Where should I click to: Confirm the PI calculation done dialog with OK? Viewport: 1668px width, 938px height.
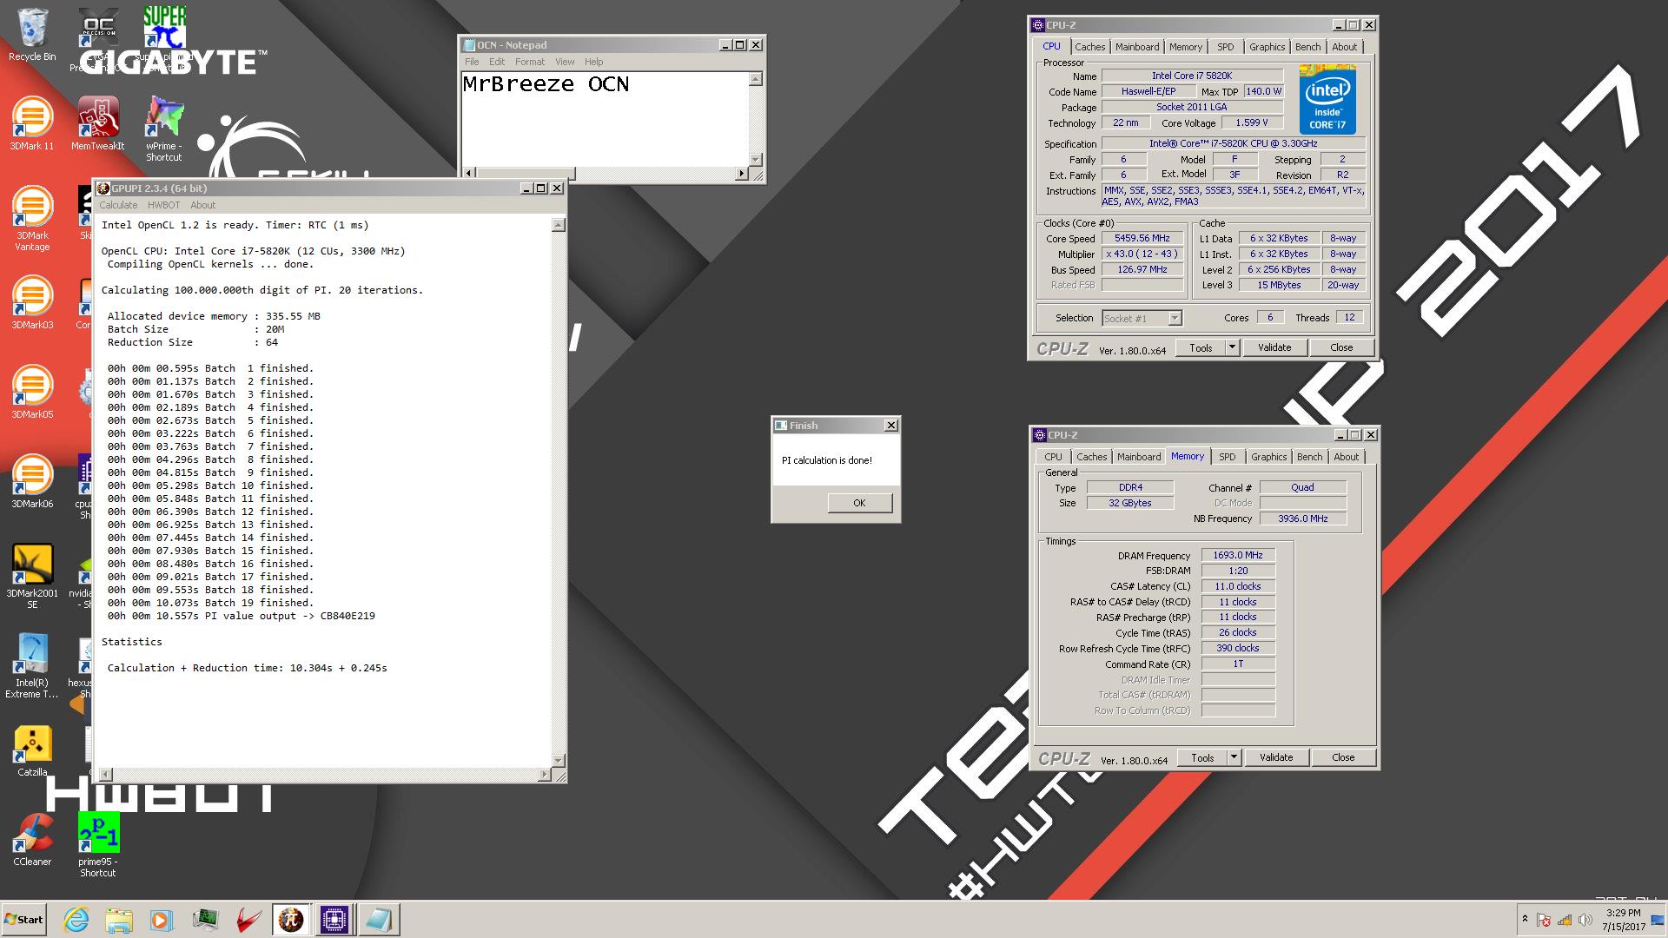coord(859,503)
